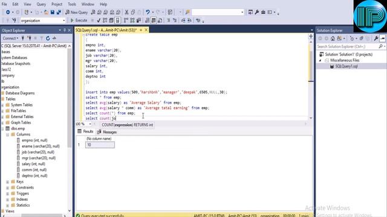Click the Change Connection icon left of the organization box
Image resolution: width=387 pixels, height=217 pixels.
pos(14,20)
